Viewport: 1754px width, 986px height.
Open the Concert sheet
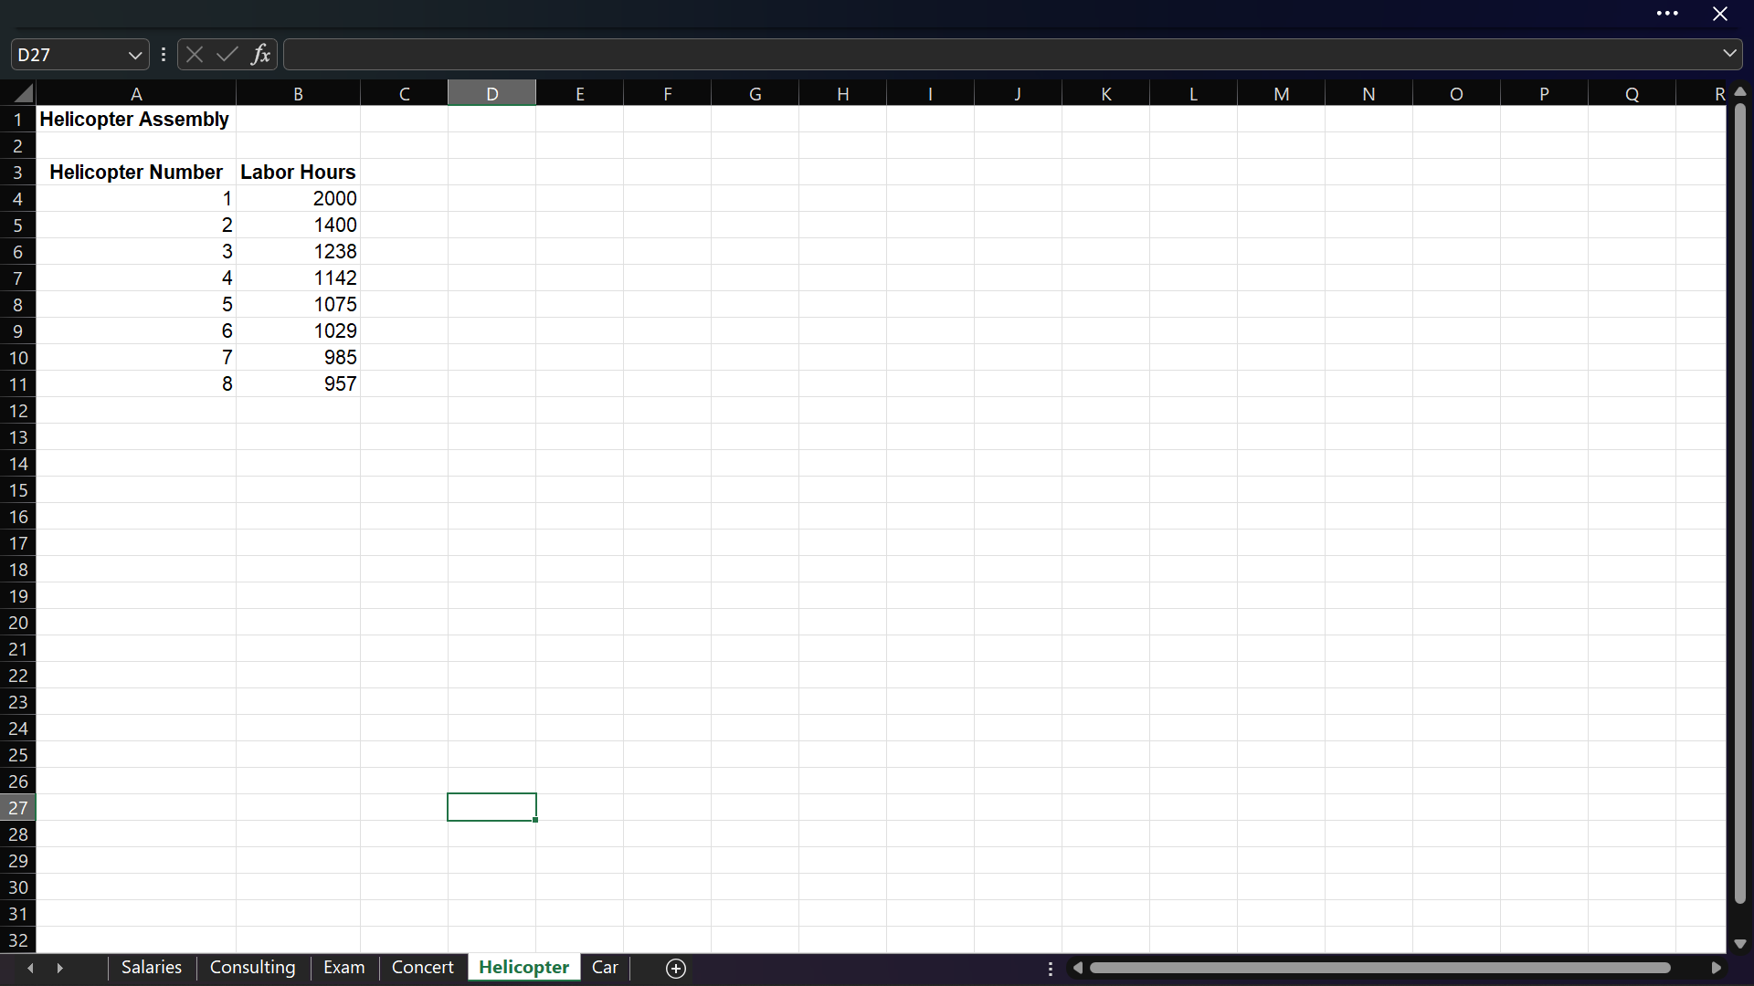[422, 967]
